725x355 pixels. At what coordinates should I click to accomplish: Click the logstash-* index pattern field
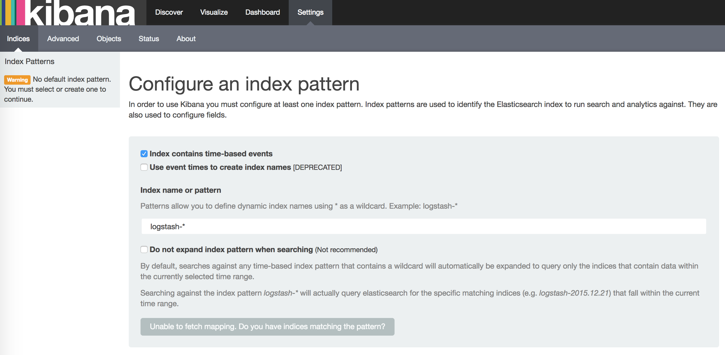click(423, 227)
